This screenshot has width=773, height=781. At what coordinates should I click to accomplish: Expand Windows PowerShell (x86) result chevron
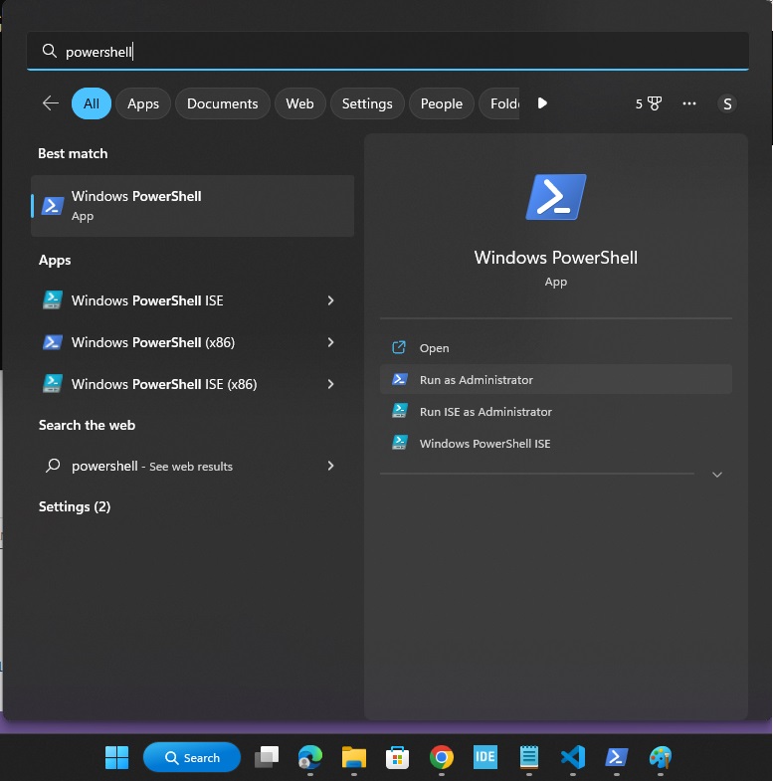pos(330,342)
